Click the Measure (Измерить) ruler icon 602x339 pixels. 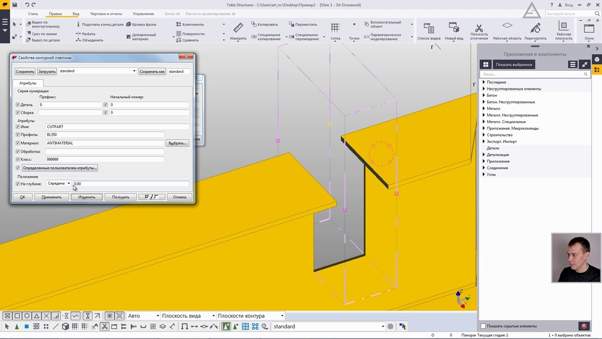238,28
